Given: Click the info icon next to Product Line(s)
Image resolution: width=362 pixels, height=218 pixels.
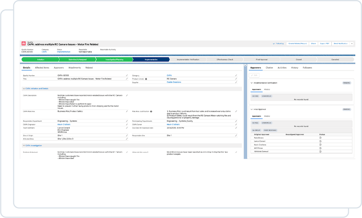Looking at the screenshot, I should click(146, 79).
